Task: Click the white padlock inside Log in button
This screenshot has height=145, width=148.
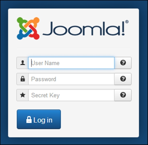Action: coord(29,120)
